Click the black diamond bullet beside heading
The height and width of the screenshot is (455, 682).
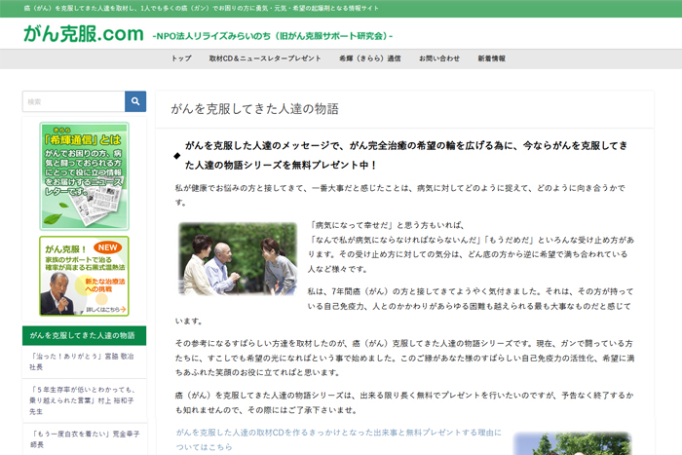[x=176, y=156]
